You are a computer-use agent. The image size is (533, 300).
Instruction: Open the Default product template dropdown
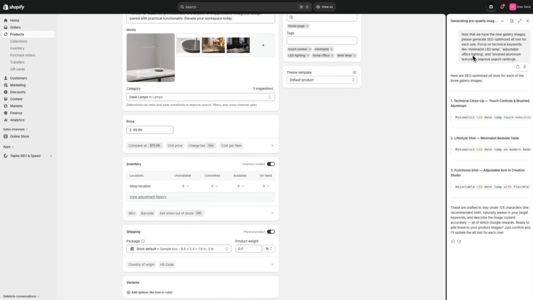click(x=322, y=80)
